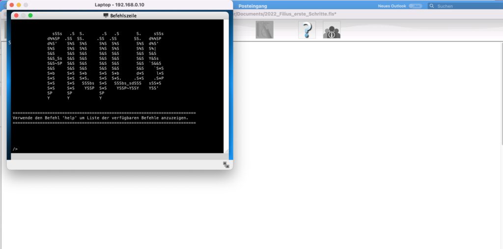Close the Befehlszeile window with red button

(x=16, y=15)
